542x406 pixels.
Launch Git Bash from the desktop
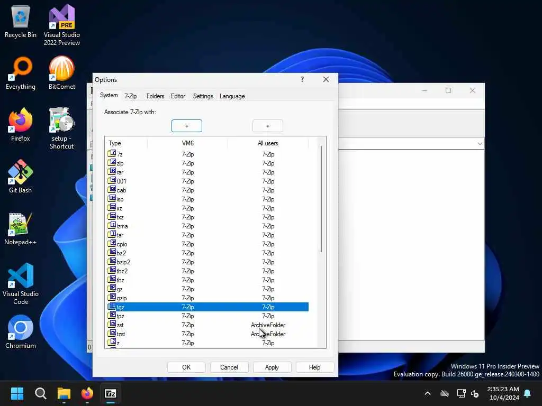pyautogui.click(x=21, y=177)
